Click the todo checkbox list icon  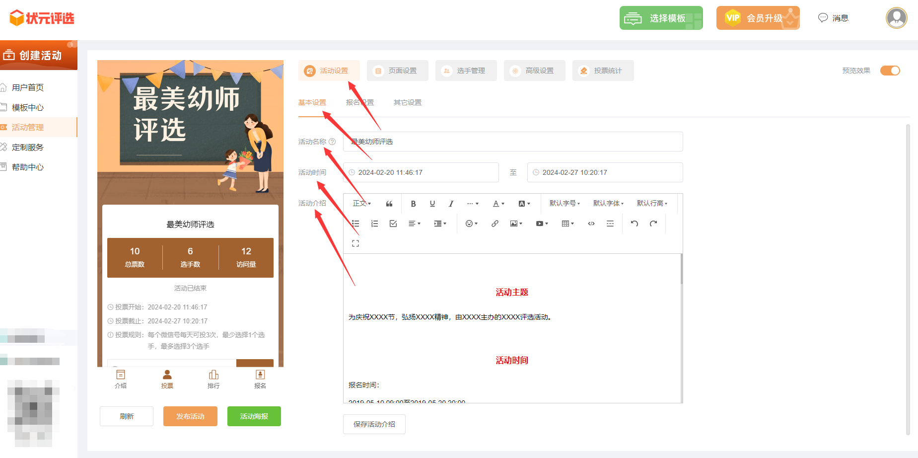393,224
